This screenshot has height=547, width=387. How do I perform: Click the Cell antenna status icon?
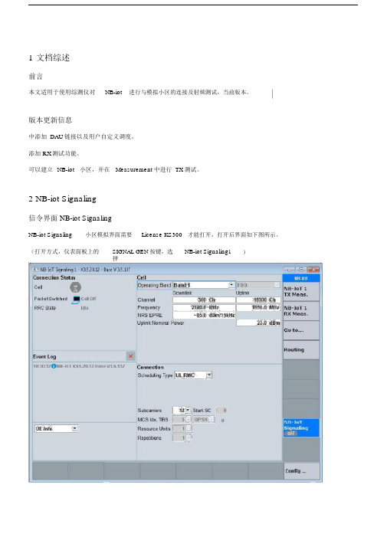pos(75,287)
